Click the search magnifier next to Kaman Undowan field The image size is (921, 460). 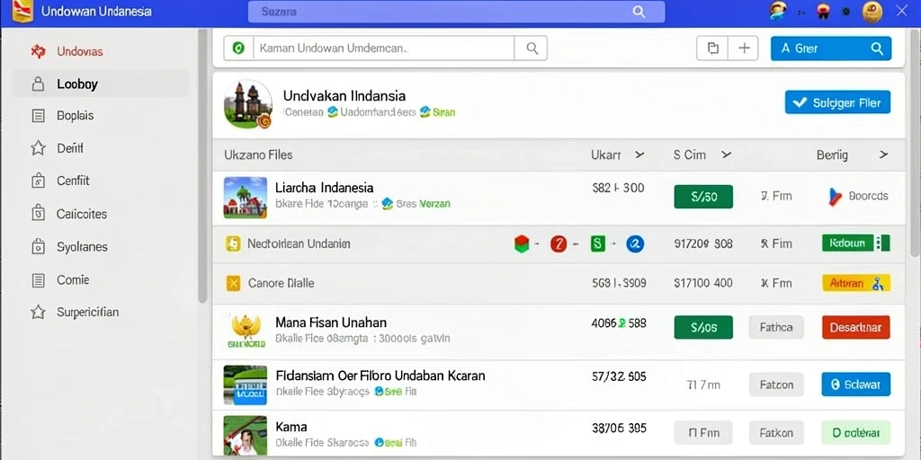pyautogui.click(x=532, y=49)
